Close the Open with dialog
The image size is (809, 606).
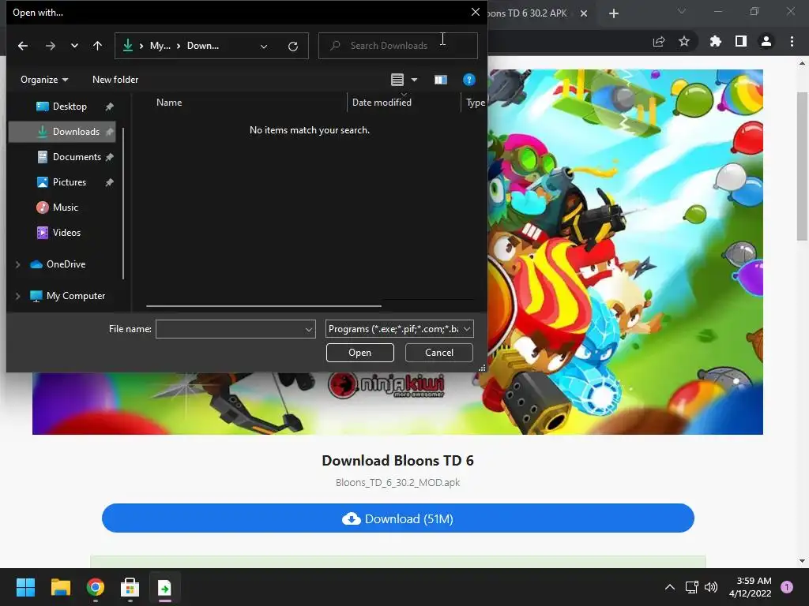(475, 12)
